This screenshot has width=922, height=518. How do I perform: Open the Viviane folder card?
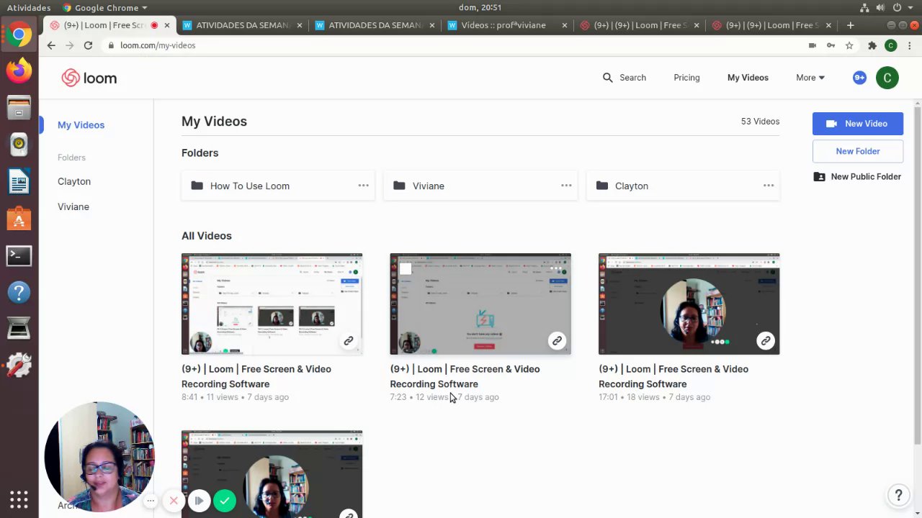pyautogui.click(x=480, y=186)
